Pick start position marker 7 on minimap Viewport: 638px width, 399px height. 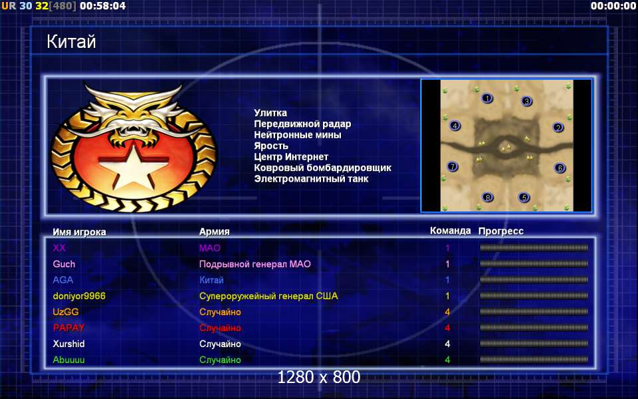pos(452,166)
